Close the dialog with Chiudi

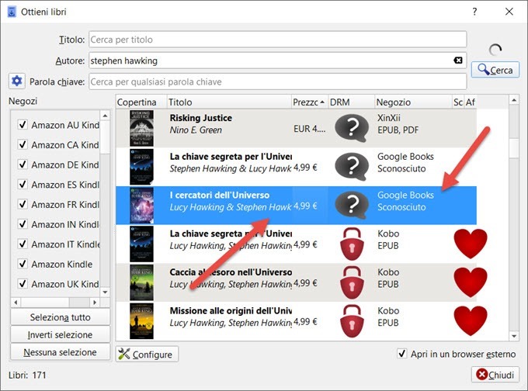[495, 375]
